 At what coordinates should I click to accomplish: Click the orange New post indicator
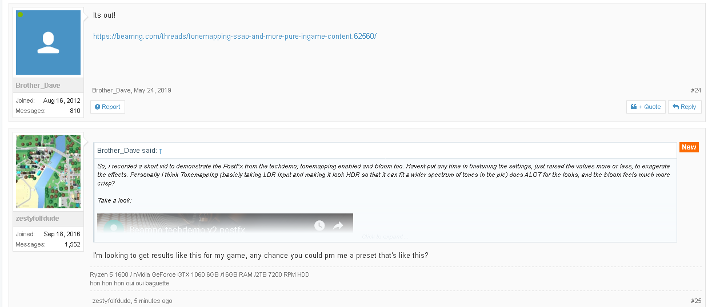click(689, 147)
